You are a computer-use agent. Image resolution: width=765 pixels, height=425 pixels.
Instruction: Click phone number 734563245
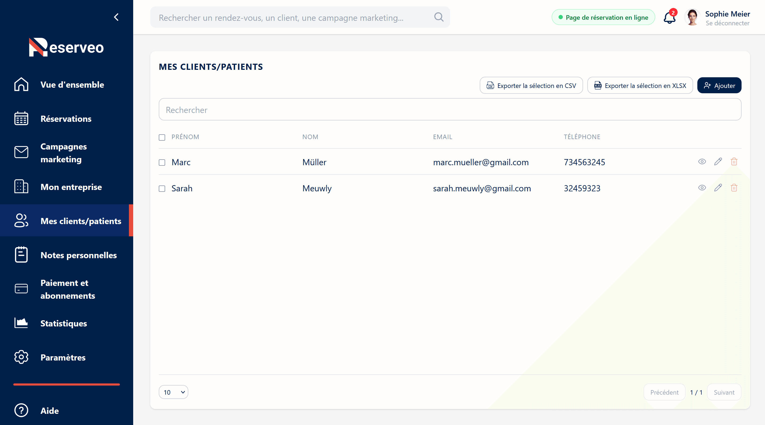tap(584, 162)
